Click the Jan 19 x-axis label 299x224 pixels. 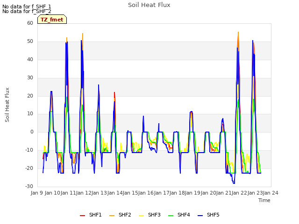pyautogui.click(x=193, y=193)
